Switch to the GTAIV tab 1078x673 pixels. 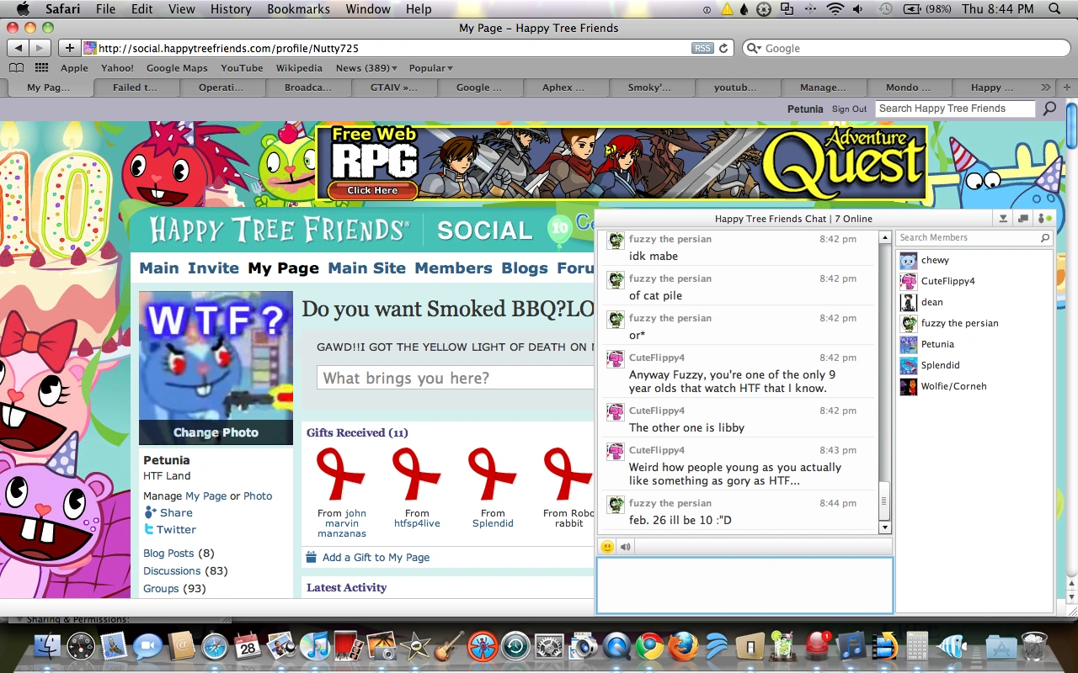pos(394,87)
